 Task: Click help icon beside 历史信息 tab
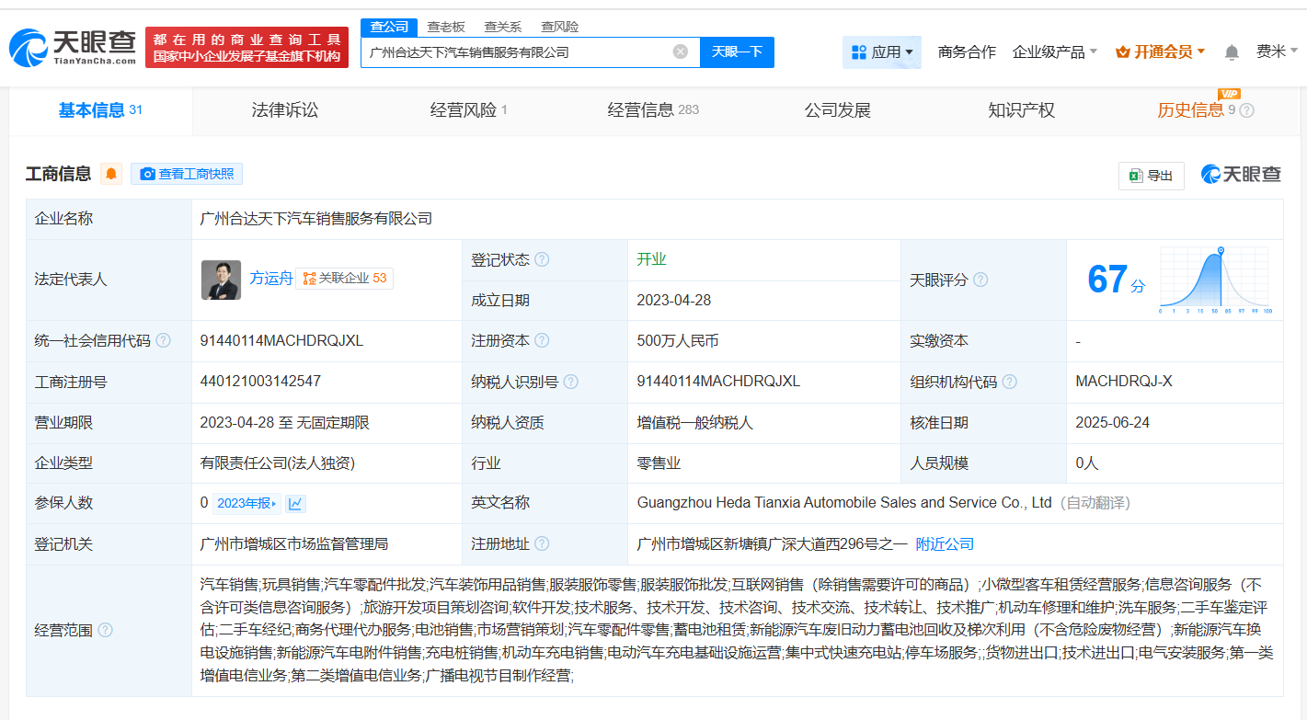1247,110
